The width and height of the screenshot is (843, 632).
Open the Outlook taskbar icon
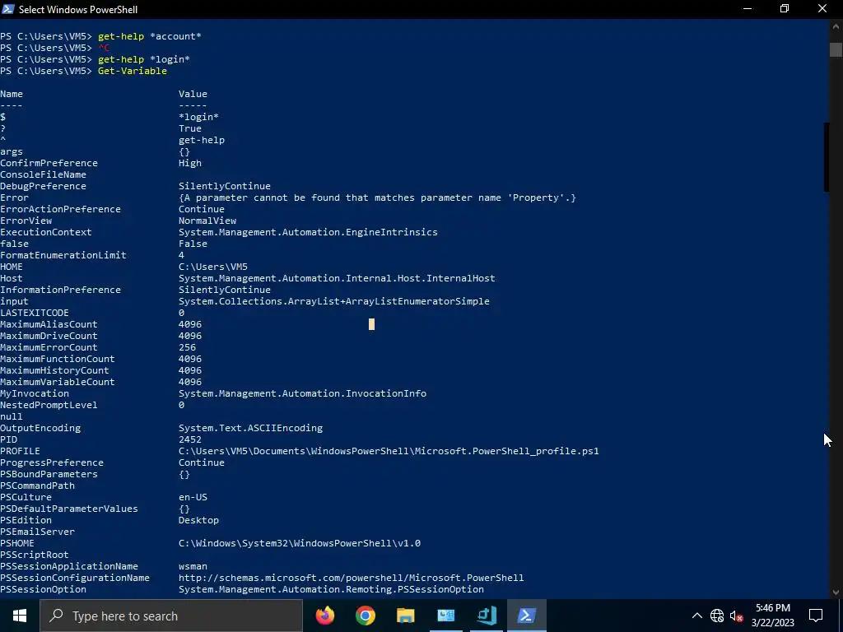tap(486, 616)
